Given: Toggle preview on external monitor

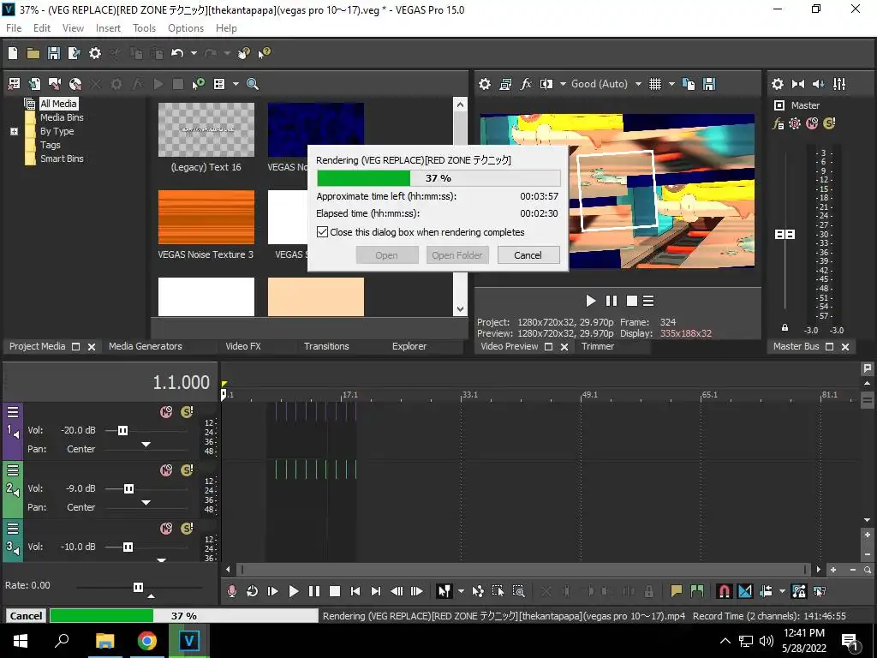Looking at the screenshot, I should 505,84.
